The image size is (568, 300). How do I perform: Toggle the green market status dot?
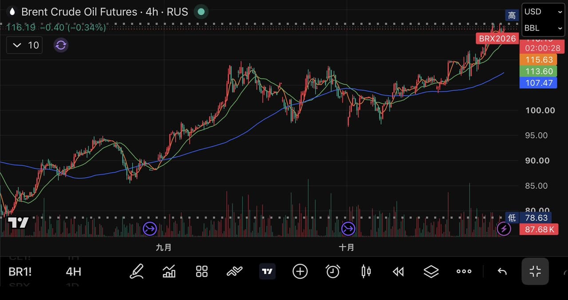pyautogui.click(x=201, y=12)
